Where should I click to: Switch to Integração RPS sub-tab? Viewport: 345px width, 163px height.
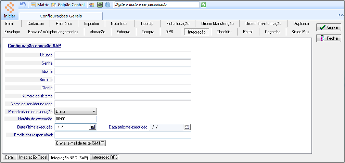[105, 157]
